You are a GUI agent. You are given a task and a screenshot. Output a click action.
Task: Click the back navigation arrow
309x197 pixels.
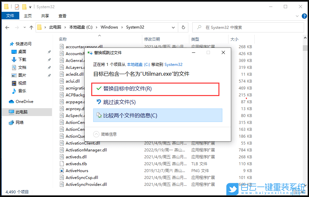point(7,27)
